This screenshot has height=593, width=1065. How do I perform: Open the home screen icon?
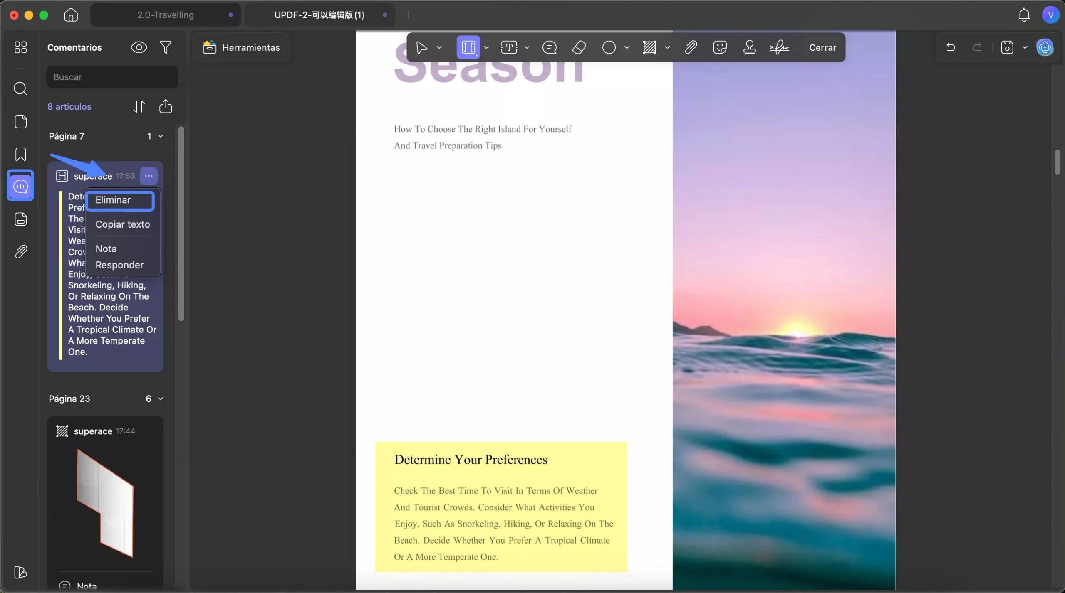click(71, 15)
